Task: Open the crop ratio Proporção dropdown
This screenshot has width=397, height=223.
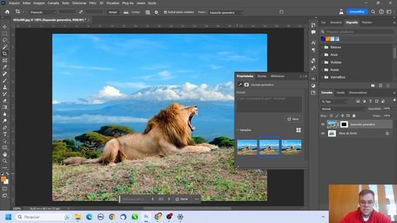Action: tap(43, 12)
